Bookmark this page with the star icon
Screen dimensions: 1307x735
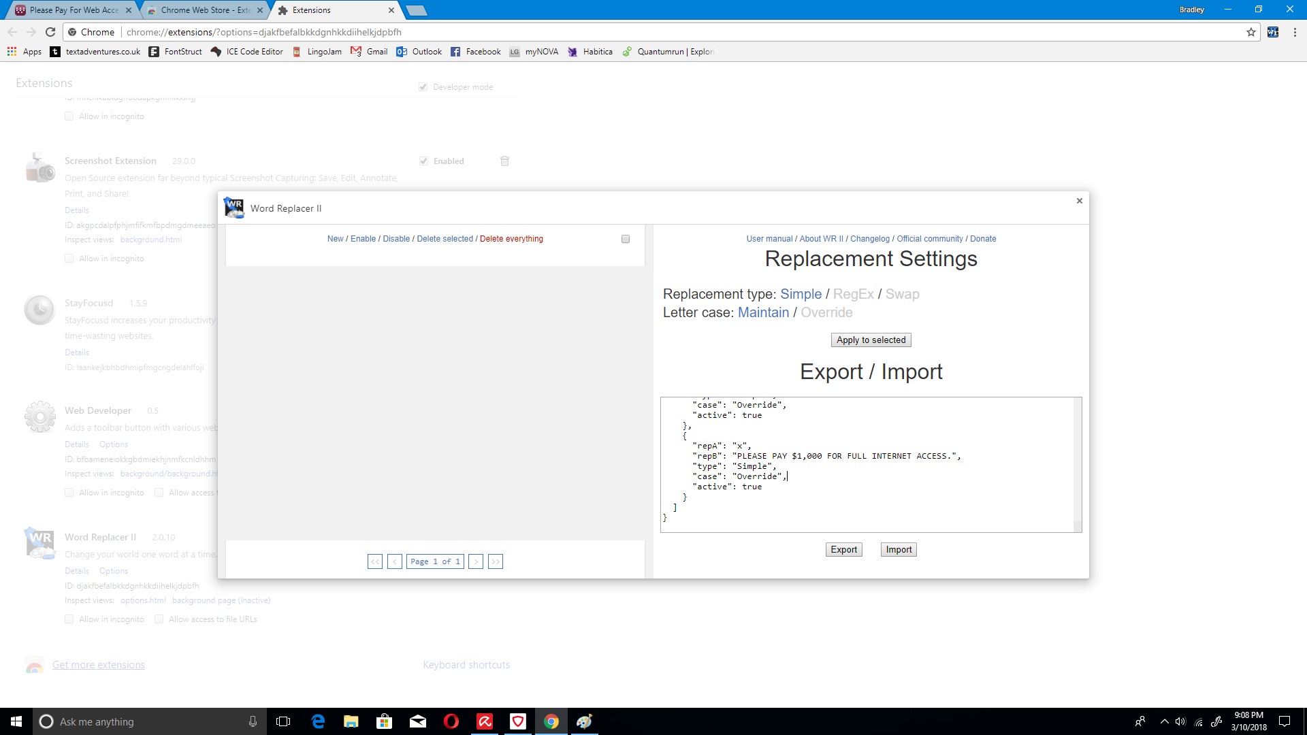(x=1251, y=32)
